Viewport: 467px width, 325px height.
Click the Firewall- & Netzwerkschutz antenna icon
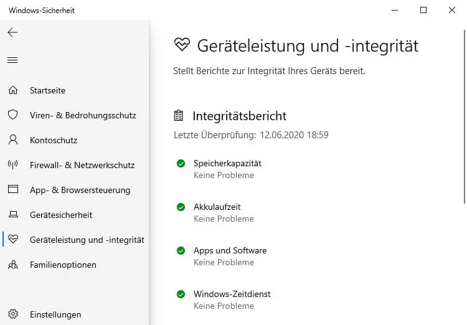pos(12,165)
